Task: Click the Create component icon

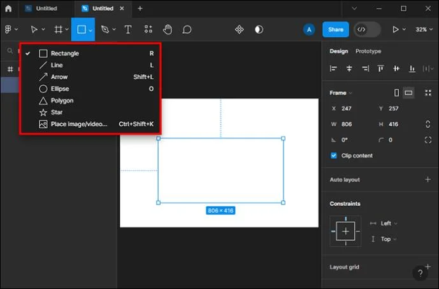Action: pos(239,29)
